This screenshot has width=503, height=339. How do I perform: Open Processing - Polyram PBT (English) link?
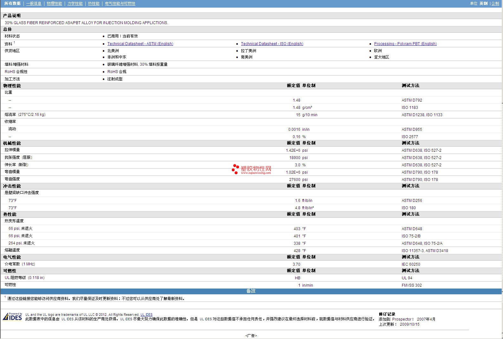[405, 44]
